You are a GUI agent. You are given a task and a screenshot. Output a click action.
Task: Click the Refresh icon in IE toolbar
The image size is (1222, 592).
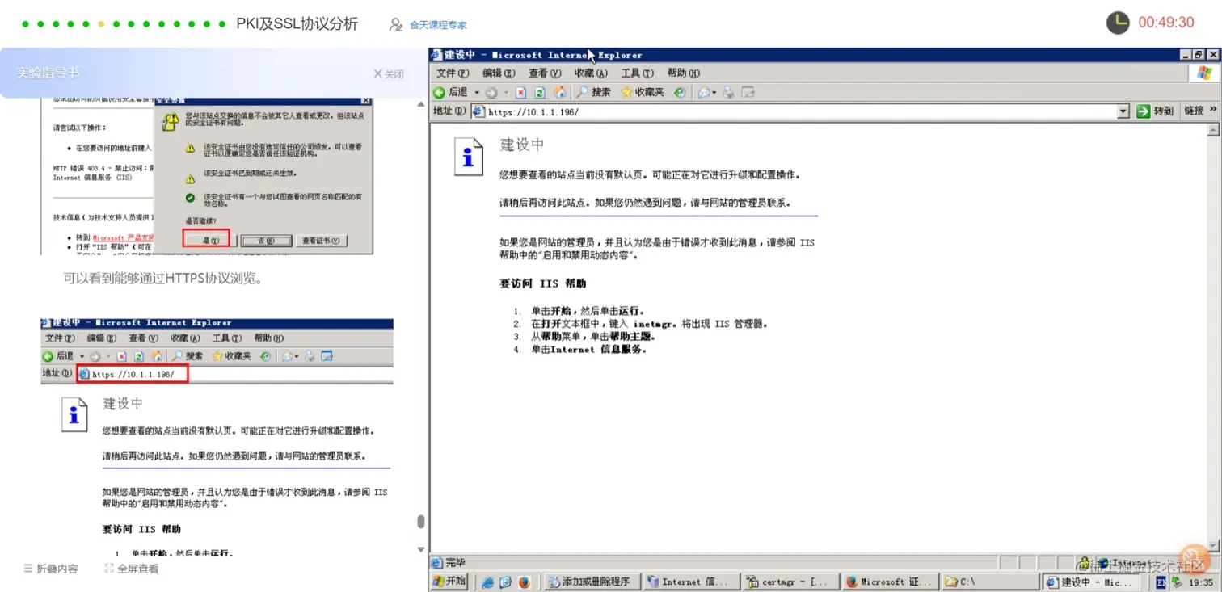tap(540, 93)
